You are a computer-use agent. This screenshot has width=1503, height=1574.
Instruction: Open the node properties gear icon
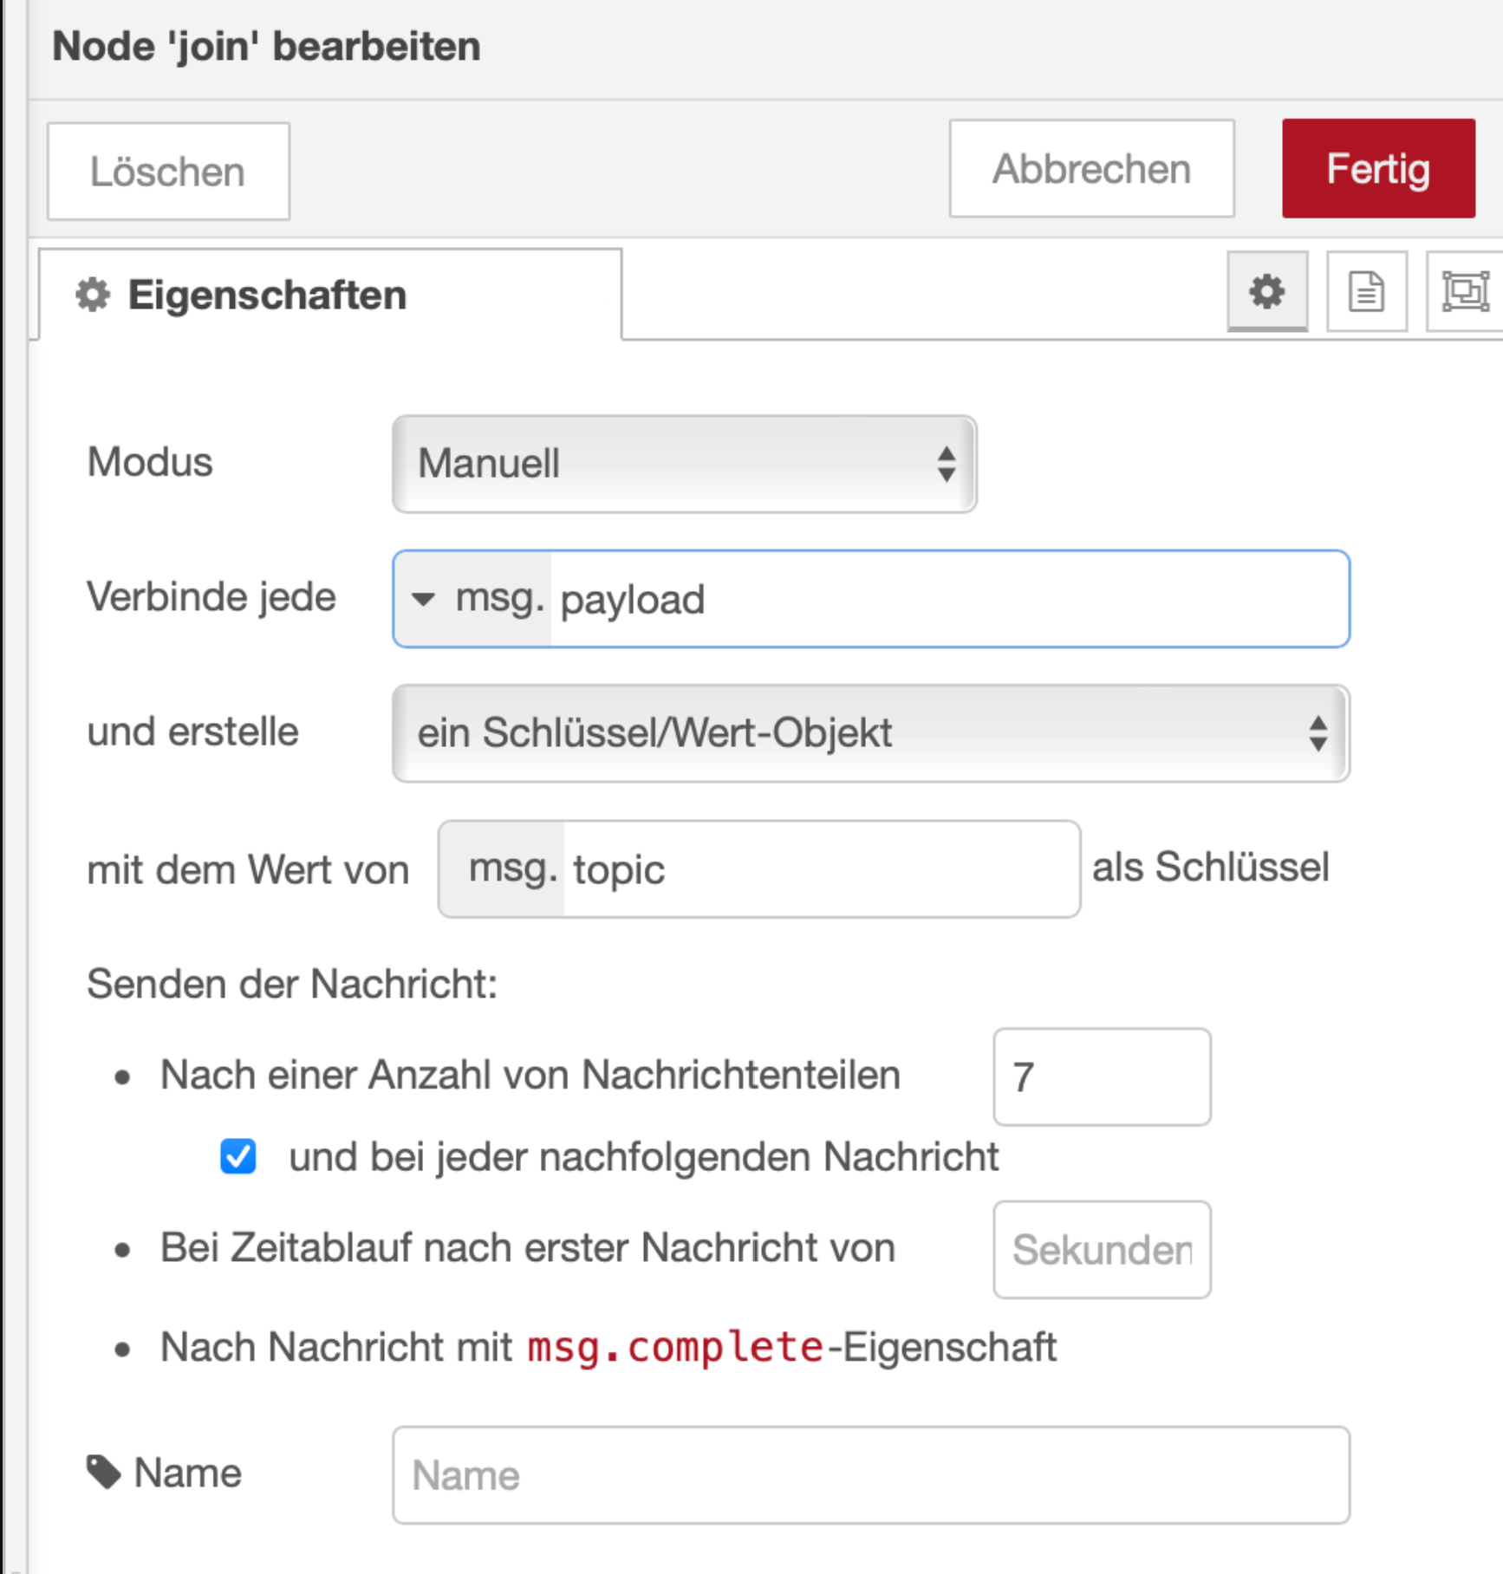coord(1266,291)
